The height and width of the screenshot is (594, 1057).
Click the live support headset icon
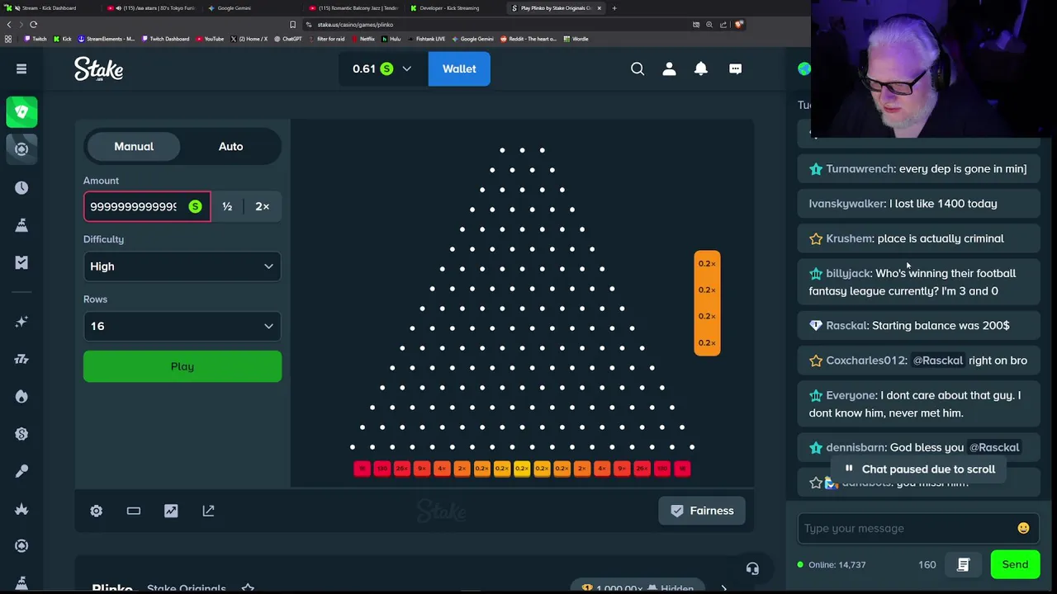752,568
